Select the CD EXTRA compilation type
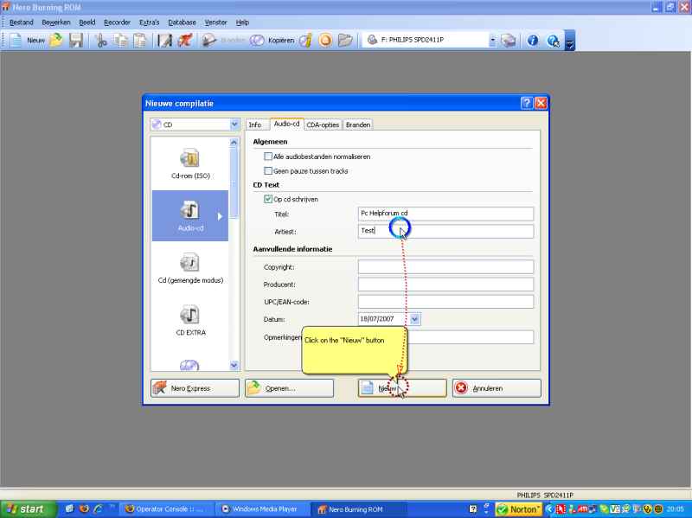This screenshot has height=518, width=692. click(190, 320)
